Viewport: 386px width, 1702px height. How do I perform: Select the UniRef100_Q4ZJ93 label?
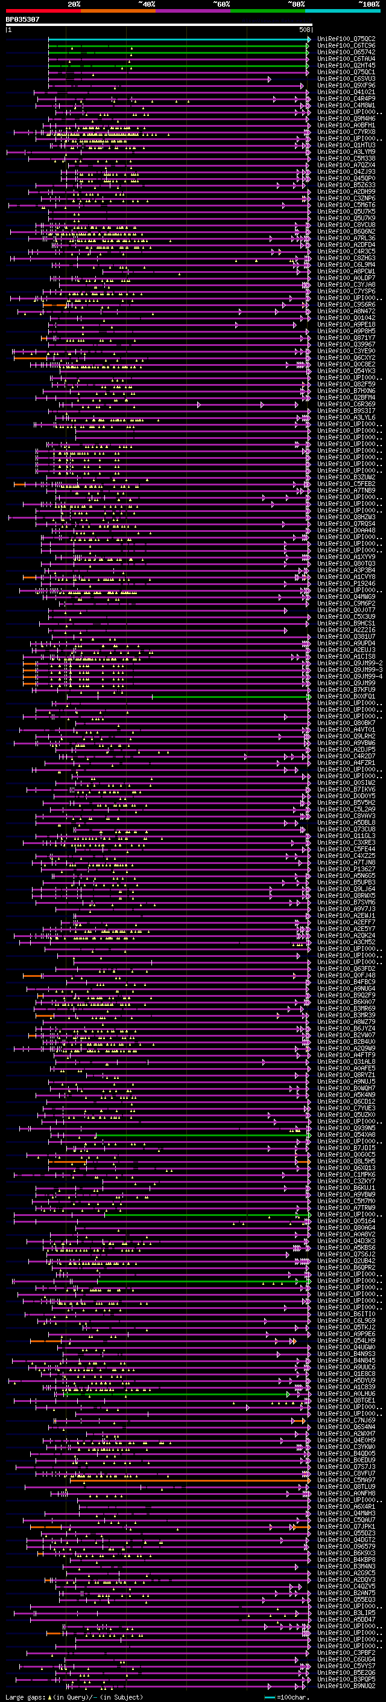(346, 173)
